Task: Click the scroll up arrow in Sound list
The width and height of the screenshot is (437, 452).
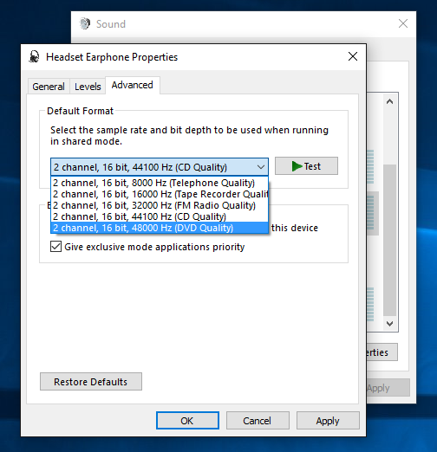Action: pos(389,101)
